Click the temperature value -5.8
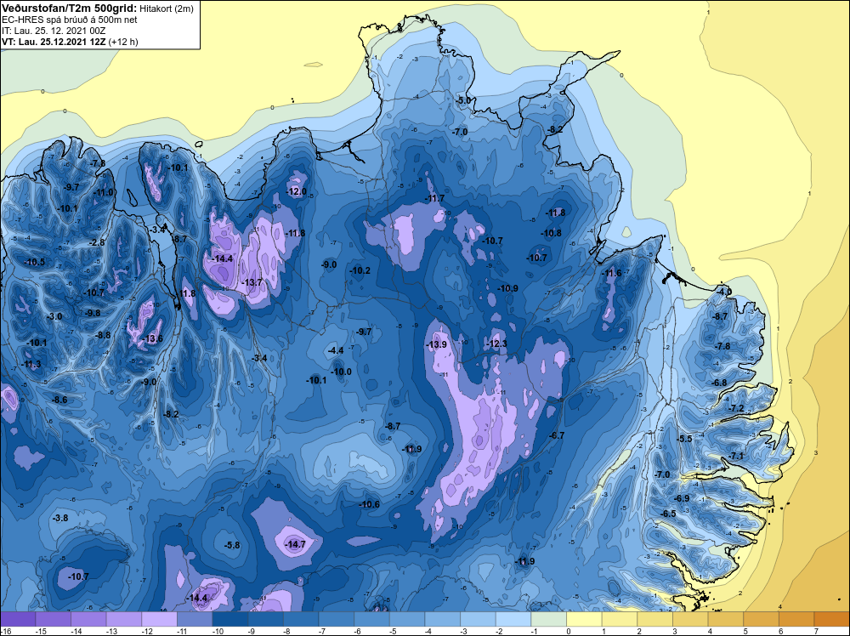This screenshot has height=636, width=850. (232, 545)
